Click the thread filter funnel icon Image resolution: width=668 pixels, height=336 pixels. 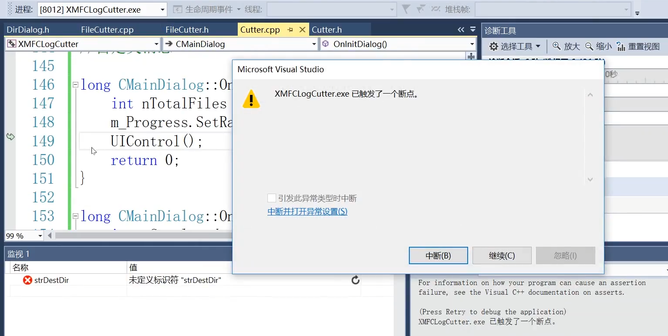pos(405,9)
